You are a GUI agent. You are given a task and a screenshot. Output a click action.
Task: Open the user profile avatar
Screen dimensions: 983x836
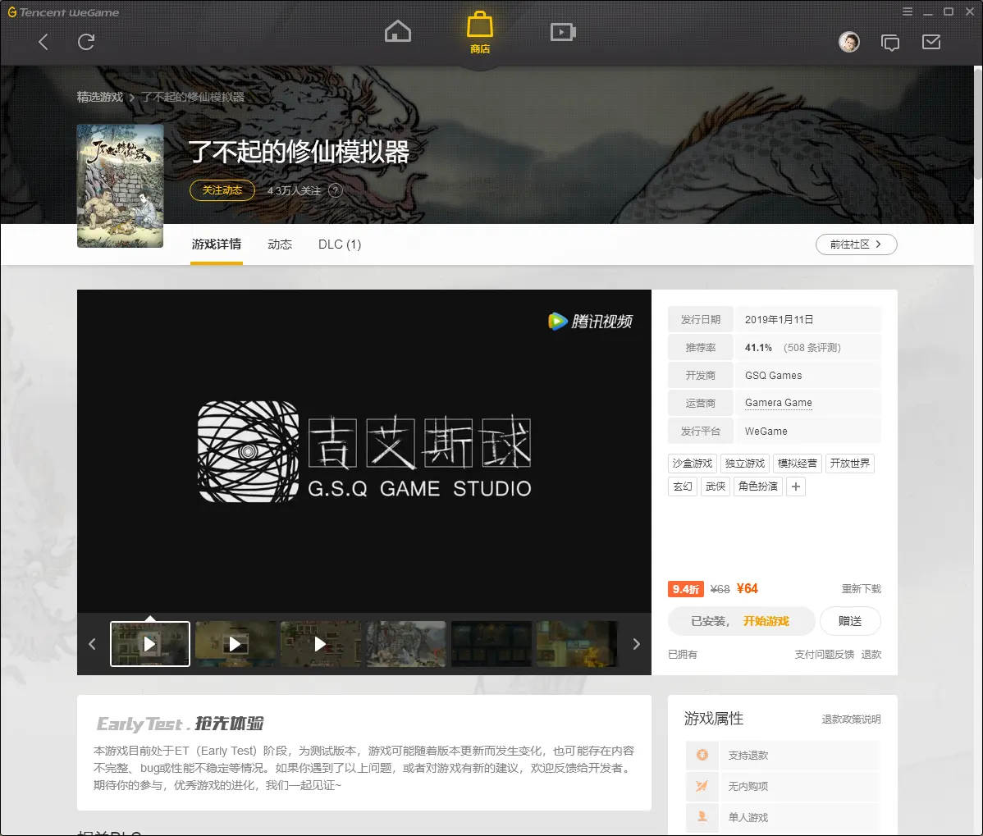[x=848, y=42]
